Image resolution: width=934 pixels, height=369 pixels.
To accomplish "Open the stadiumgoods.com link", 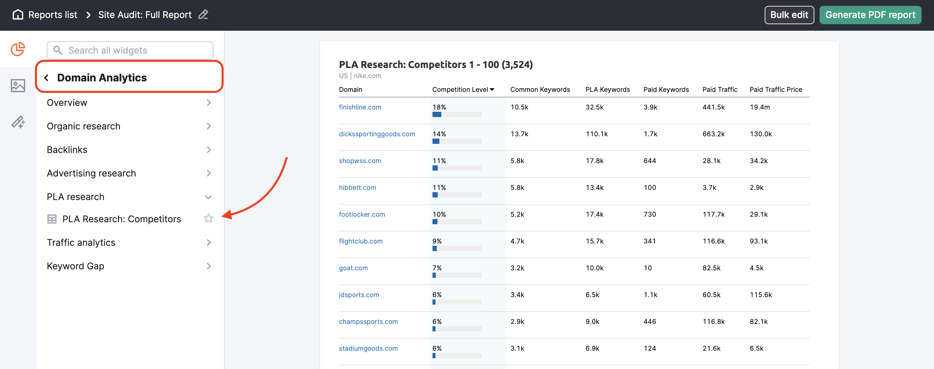I will click(368, 348).
